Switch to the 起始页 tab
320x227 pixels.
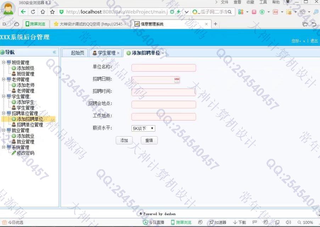pos(75,53)
